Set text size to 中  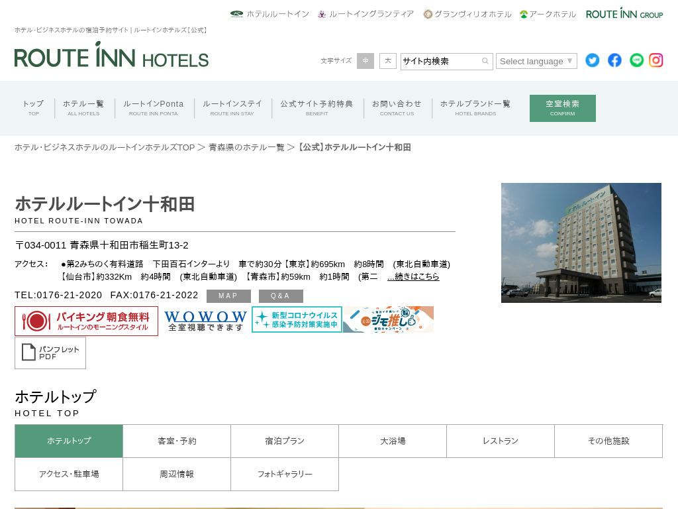[365, 61]
